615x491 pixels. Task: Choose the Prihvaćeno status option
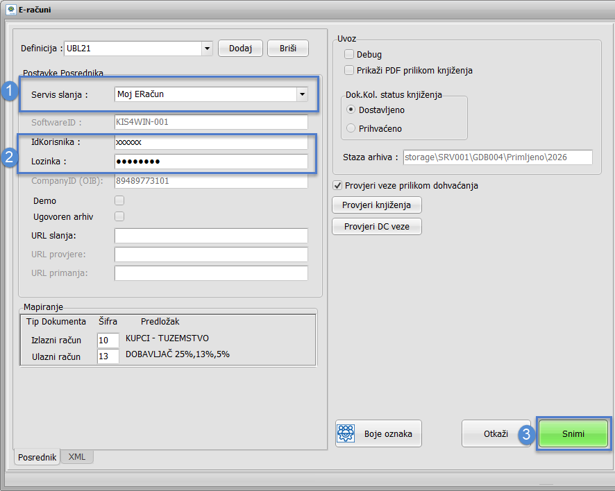pyautogui.click(x=351, y=128)
